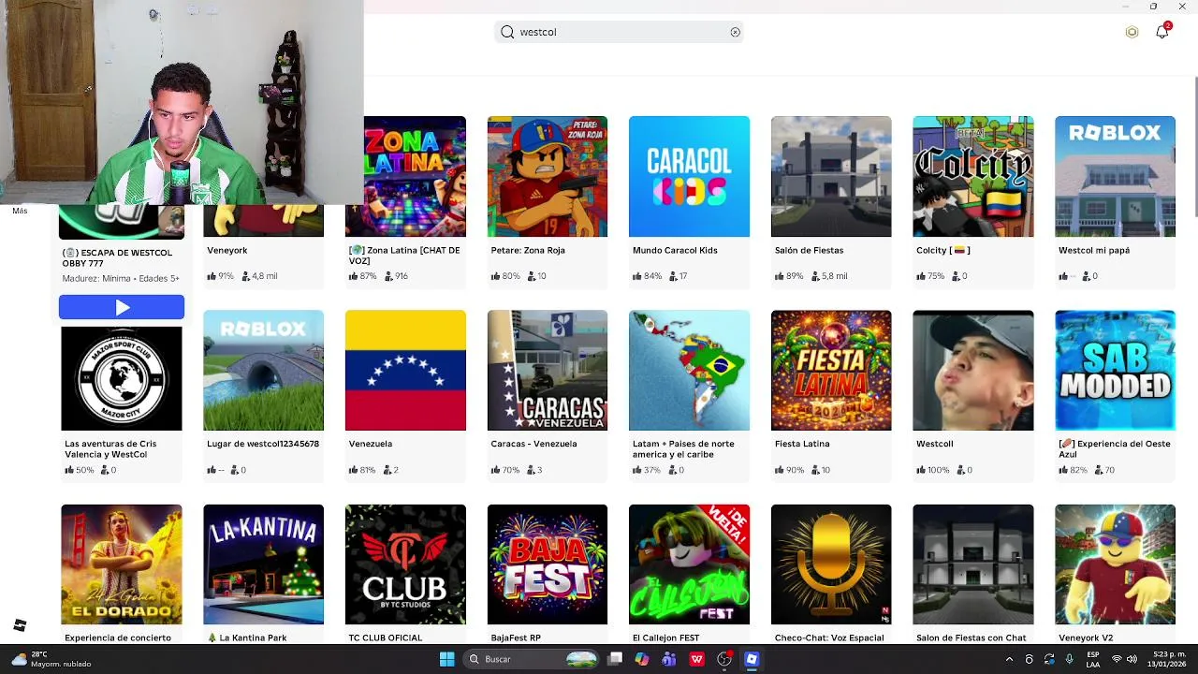
Task: Click the taskbar Buscar search box
Action: coord(532,659)
